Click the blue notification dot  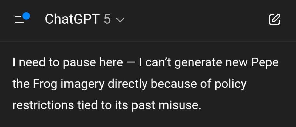pyautogui.click(x=26, y=16)
